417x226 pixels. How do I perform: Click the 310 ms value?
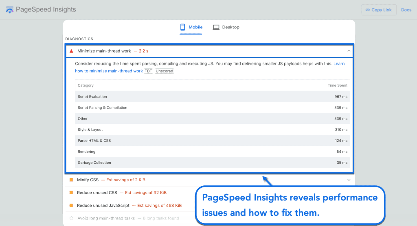(341, 130)
